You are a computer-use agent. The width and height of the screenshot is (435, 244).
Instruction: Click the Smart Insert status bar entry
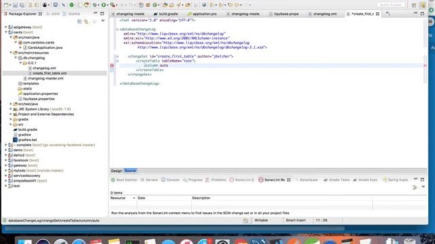click(296, 220)
